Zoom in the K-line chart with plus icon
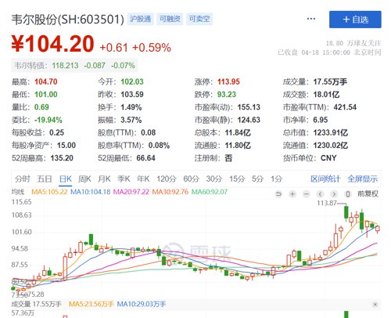The image size is (391, 318). (x=292, y=194)
